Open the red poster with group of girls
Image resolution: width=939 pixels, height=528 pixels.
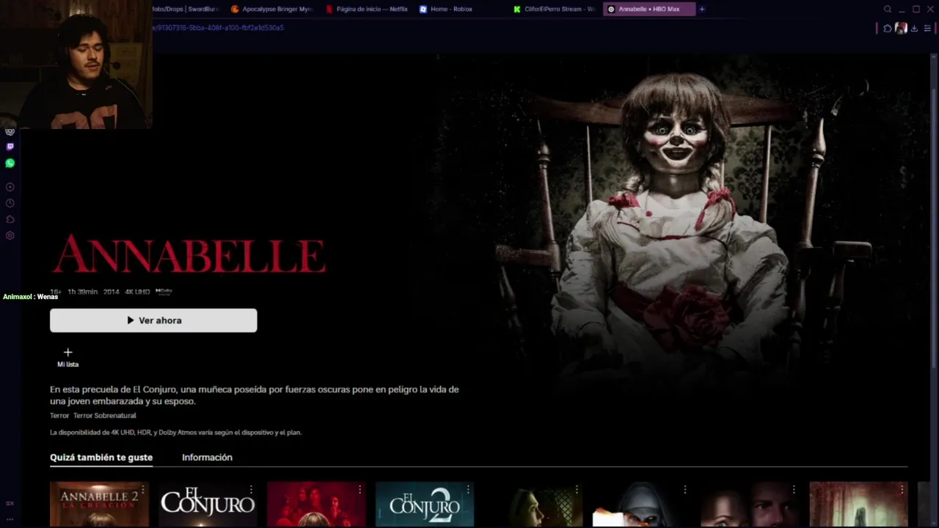pyautogui.click(x=316, y=505)
